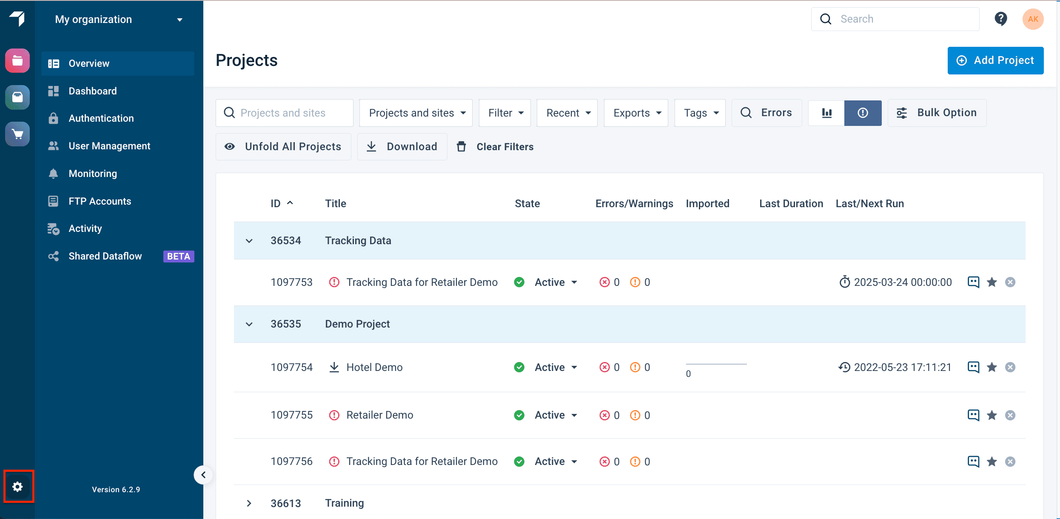This screenshot has height=519, width=1060.
Task: Click the help question mark icon
Action: coord(1000,19)
